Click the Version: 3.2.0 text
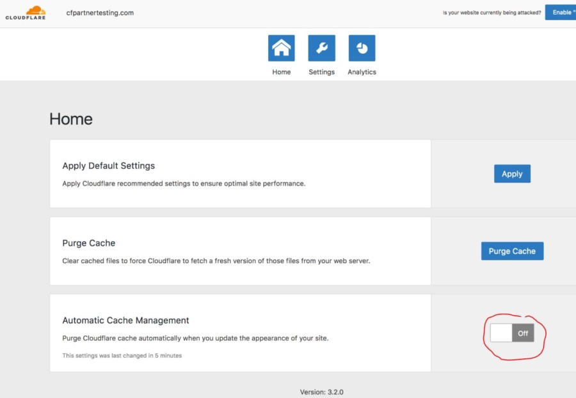Screen dimensions: 576x398 321,392
